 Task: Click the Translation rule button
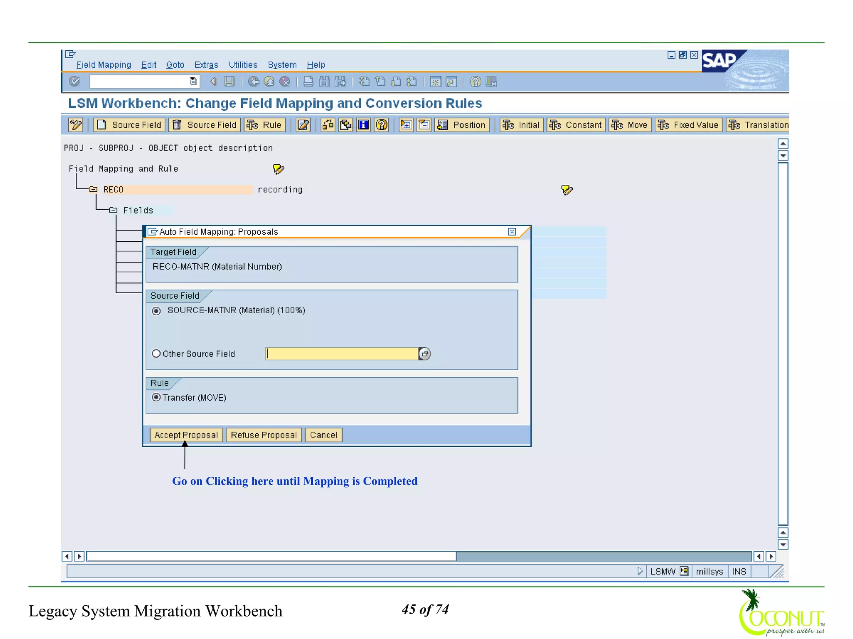[758, 125]
